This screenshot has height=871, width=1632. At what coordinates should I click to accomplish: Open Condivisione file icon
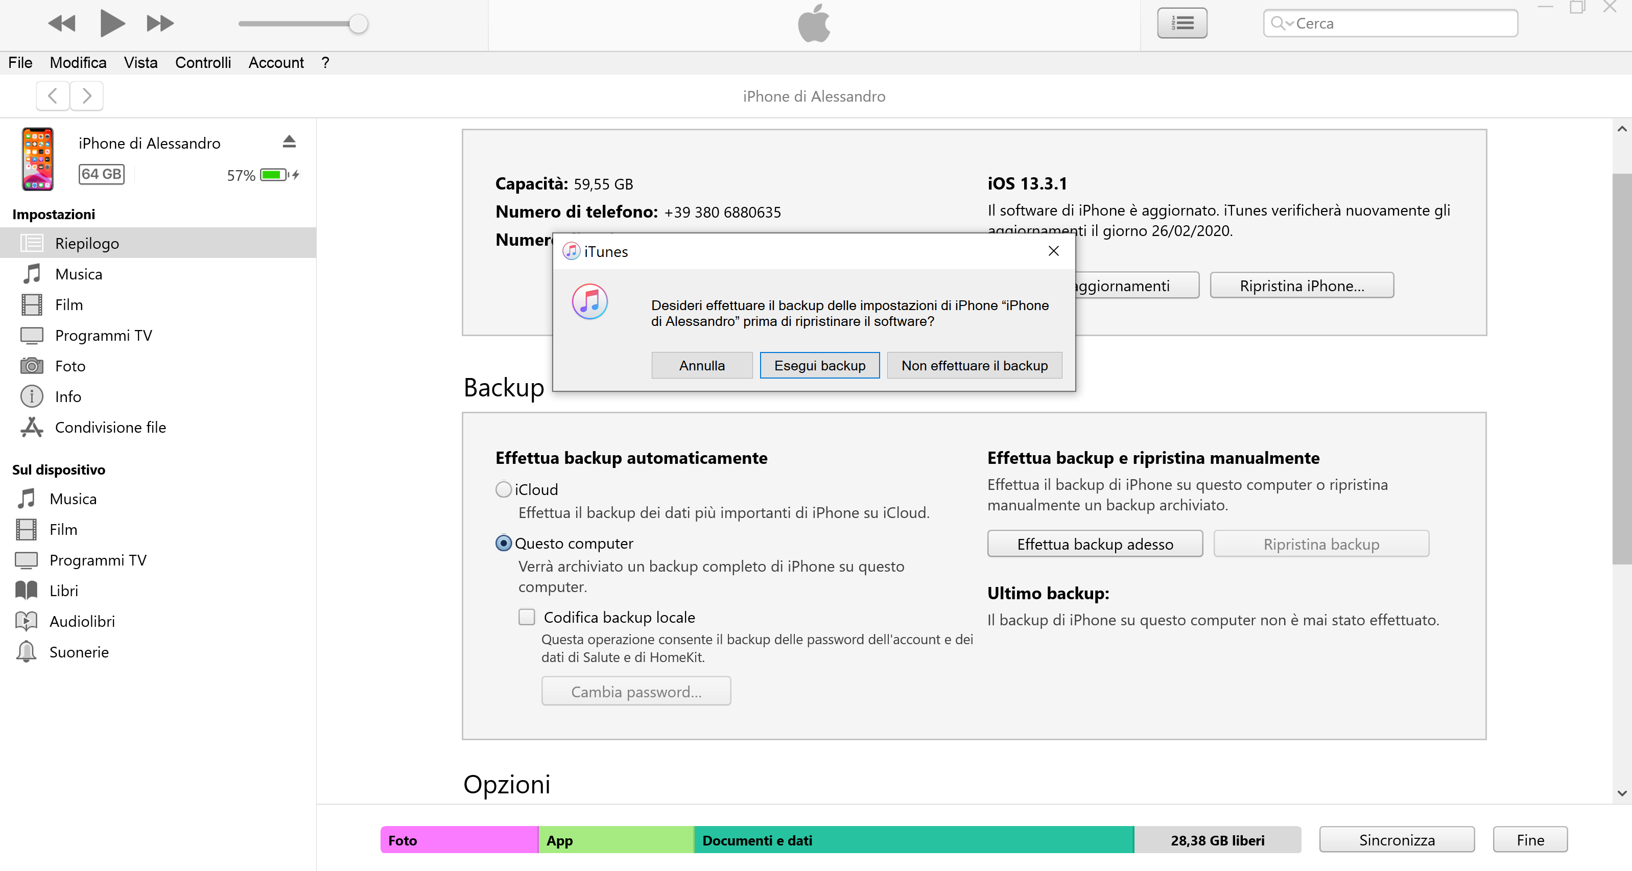click(x=32, y=427)
